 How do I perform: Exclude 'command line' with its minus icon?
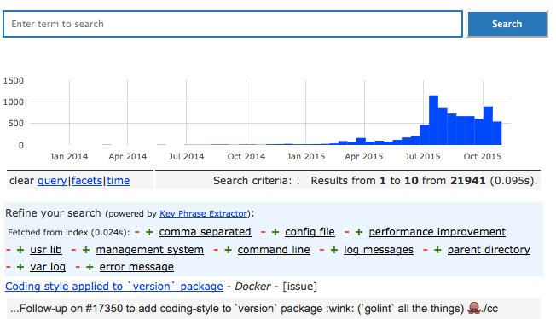(x=216, y=250)
